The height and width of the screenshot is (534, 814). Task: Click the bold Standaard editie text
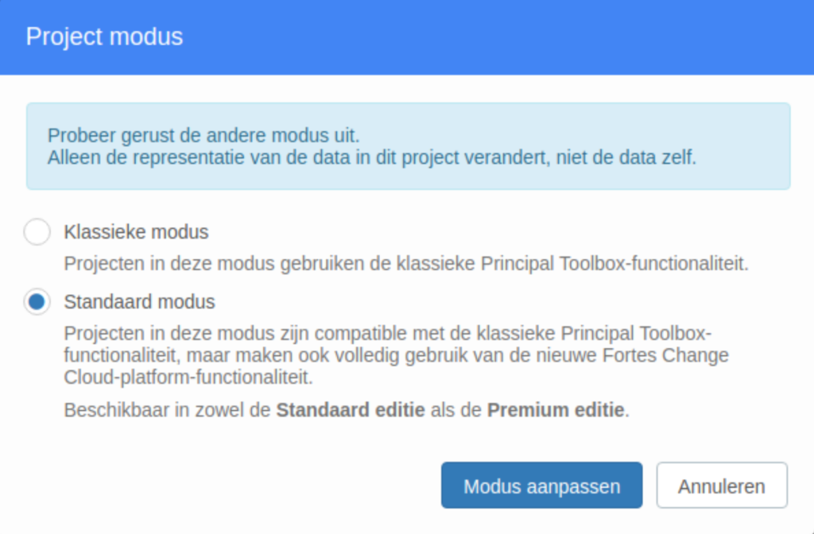pos(351,410)
